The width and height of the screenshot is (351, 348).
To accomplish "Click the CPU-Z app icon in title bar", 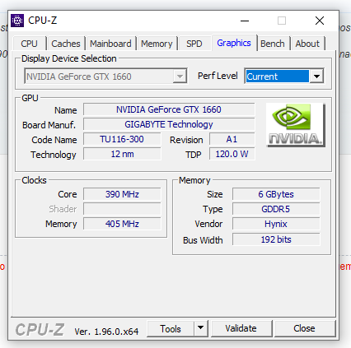I will point(17,21).
